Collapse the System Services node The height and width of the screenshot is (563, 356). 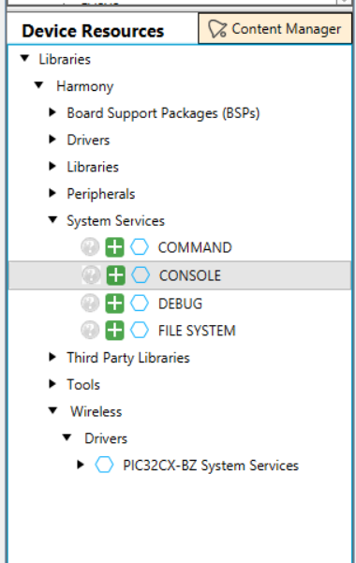[52, 220]
